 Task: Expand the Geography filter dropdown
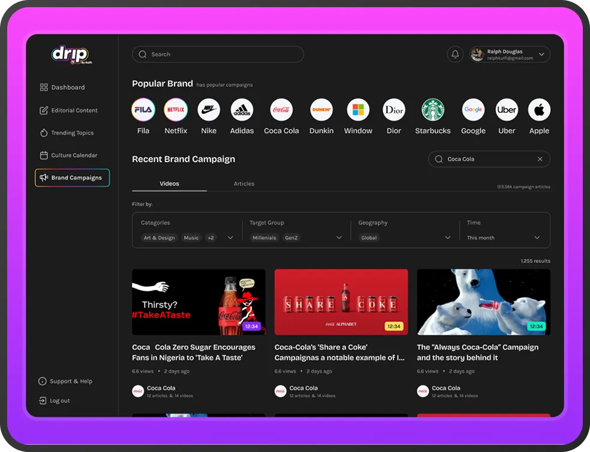pyautogui.click(x=448, y=238)
